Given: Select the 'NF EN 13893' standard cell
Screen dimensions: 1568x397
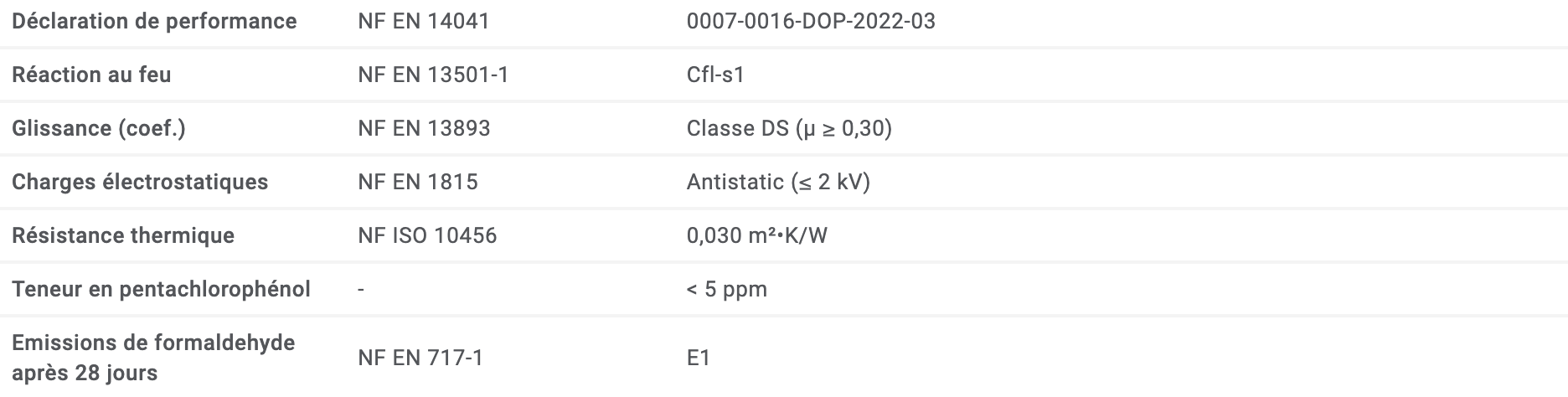Looking at the screenshot, I should [424, 128].
